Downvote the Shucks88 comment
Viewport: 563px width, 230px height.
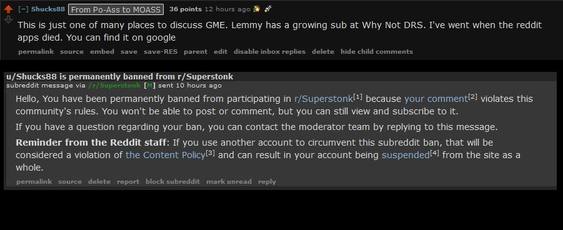tap(9, 20)
